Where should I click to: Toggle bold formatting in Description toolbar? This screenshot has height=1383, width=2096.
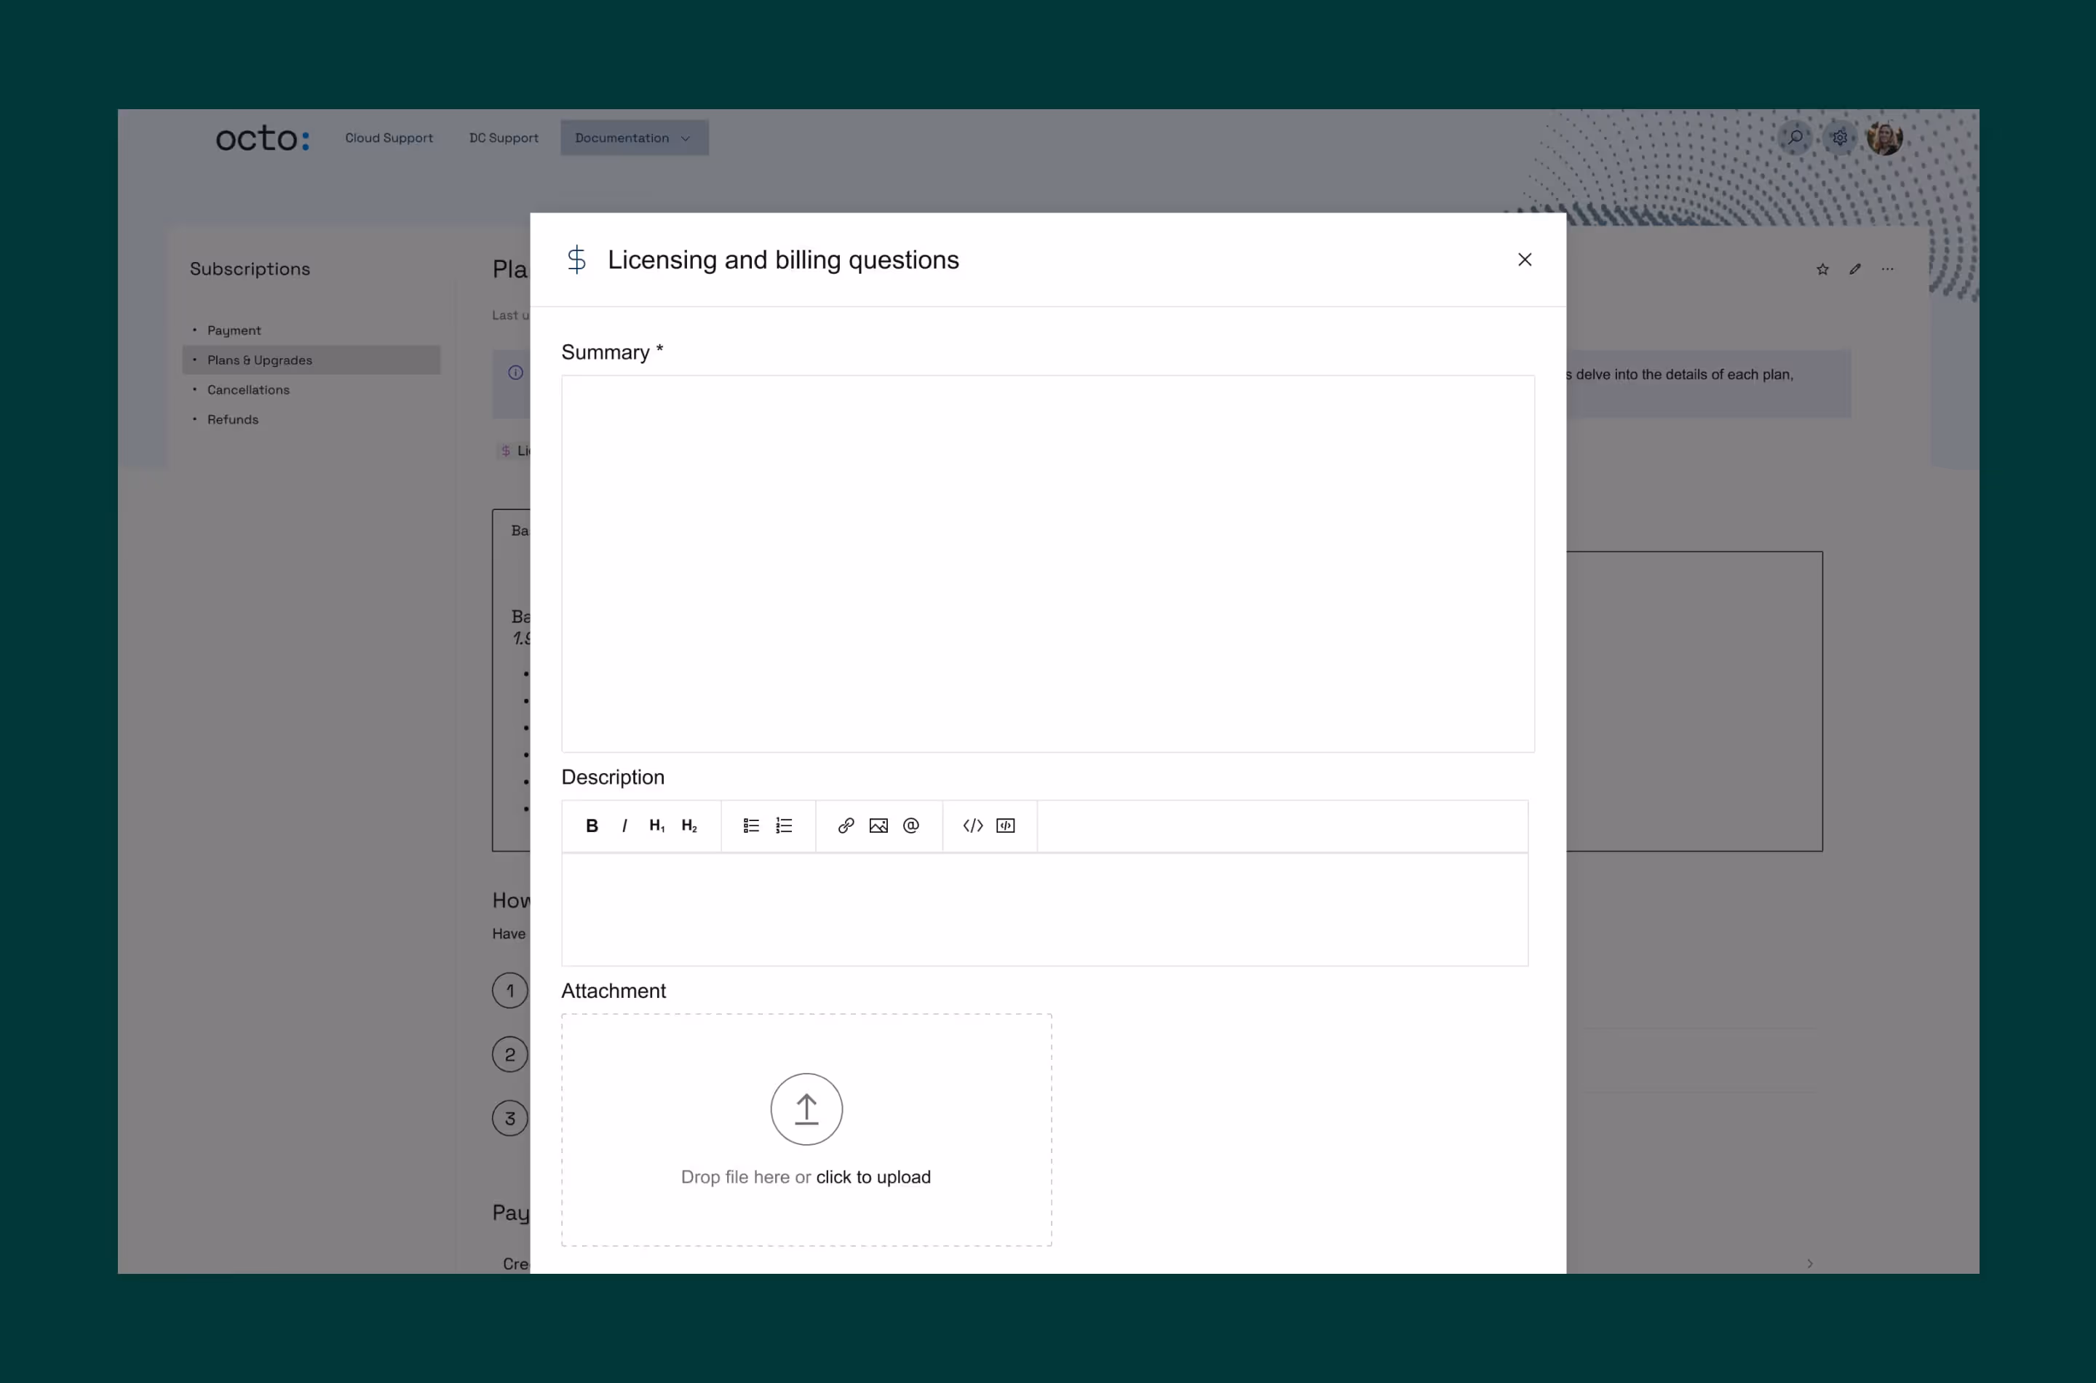point(592,825)
